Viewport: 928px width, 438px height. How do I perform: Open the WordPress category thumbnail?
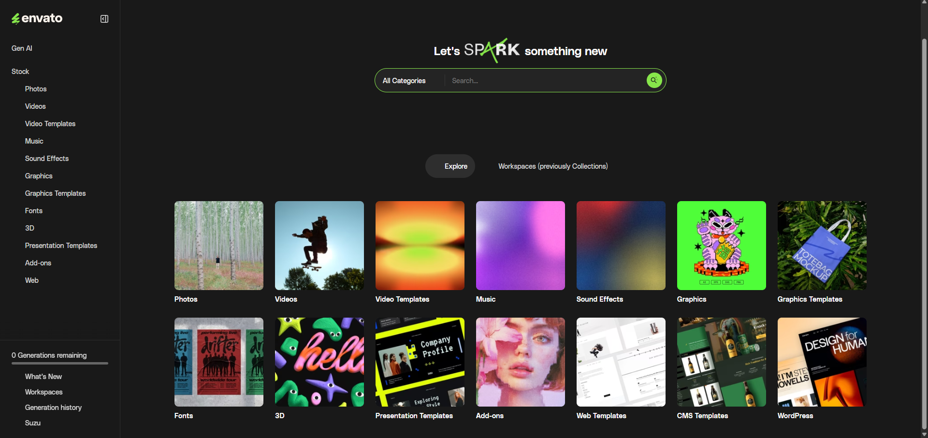click(x=822, y=362)
